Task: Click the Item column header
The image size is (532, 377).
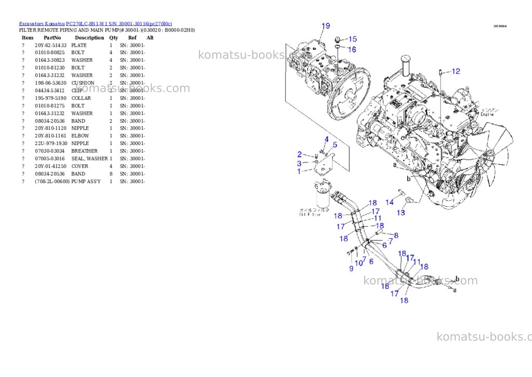Action: pyautogui.click(x=28, y=37)
